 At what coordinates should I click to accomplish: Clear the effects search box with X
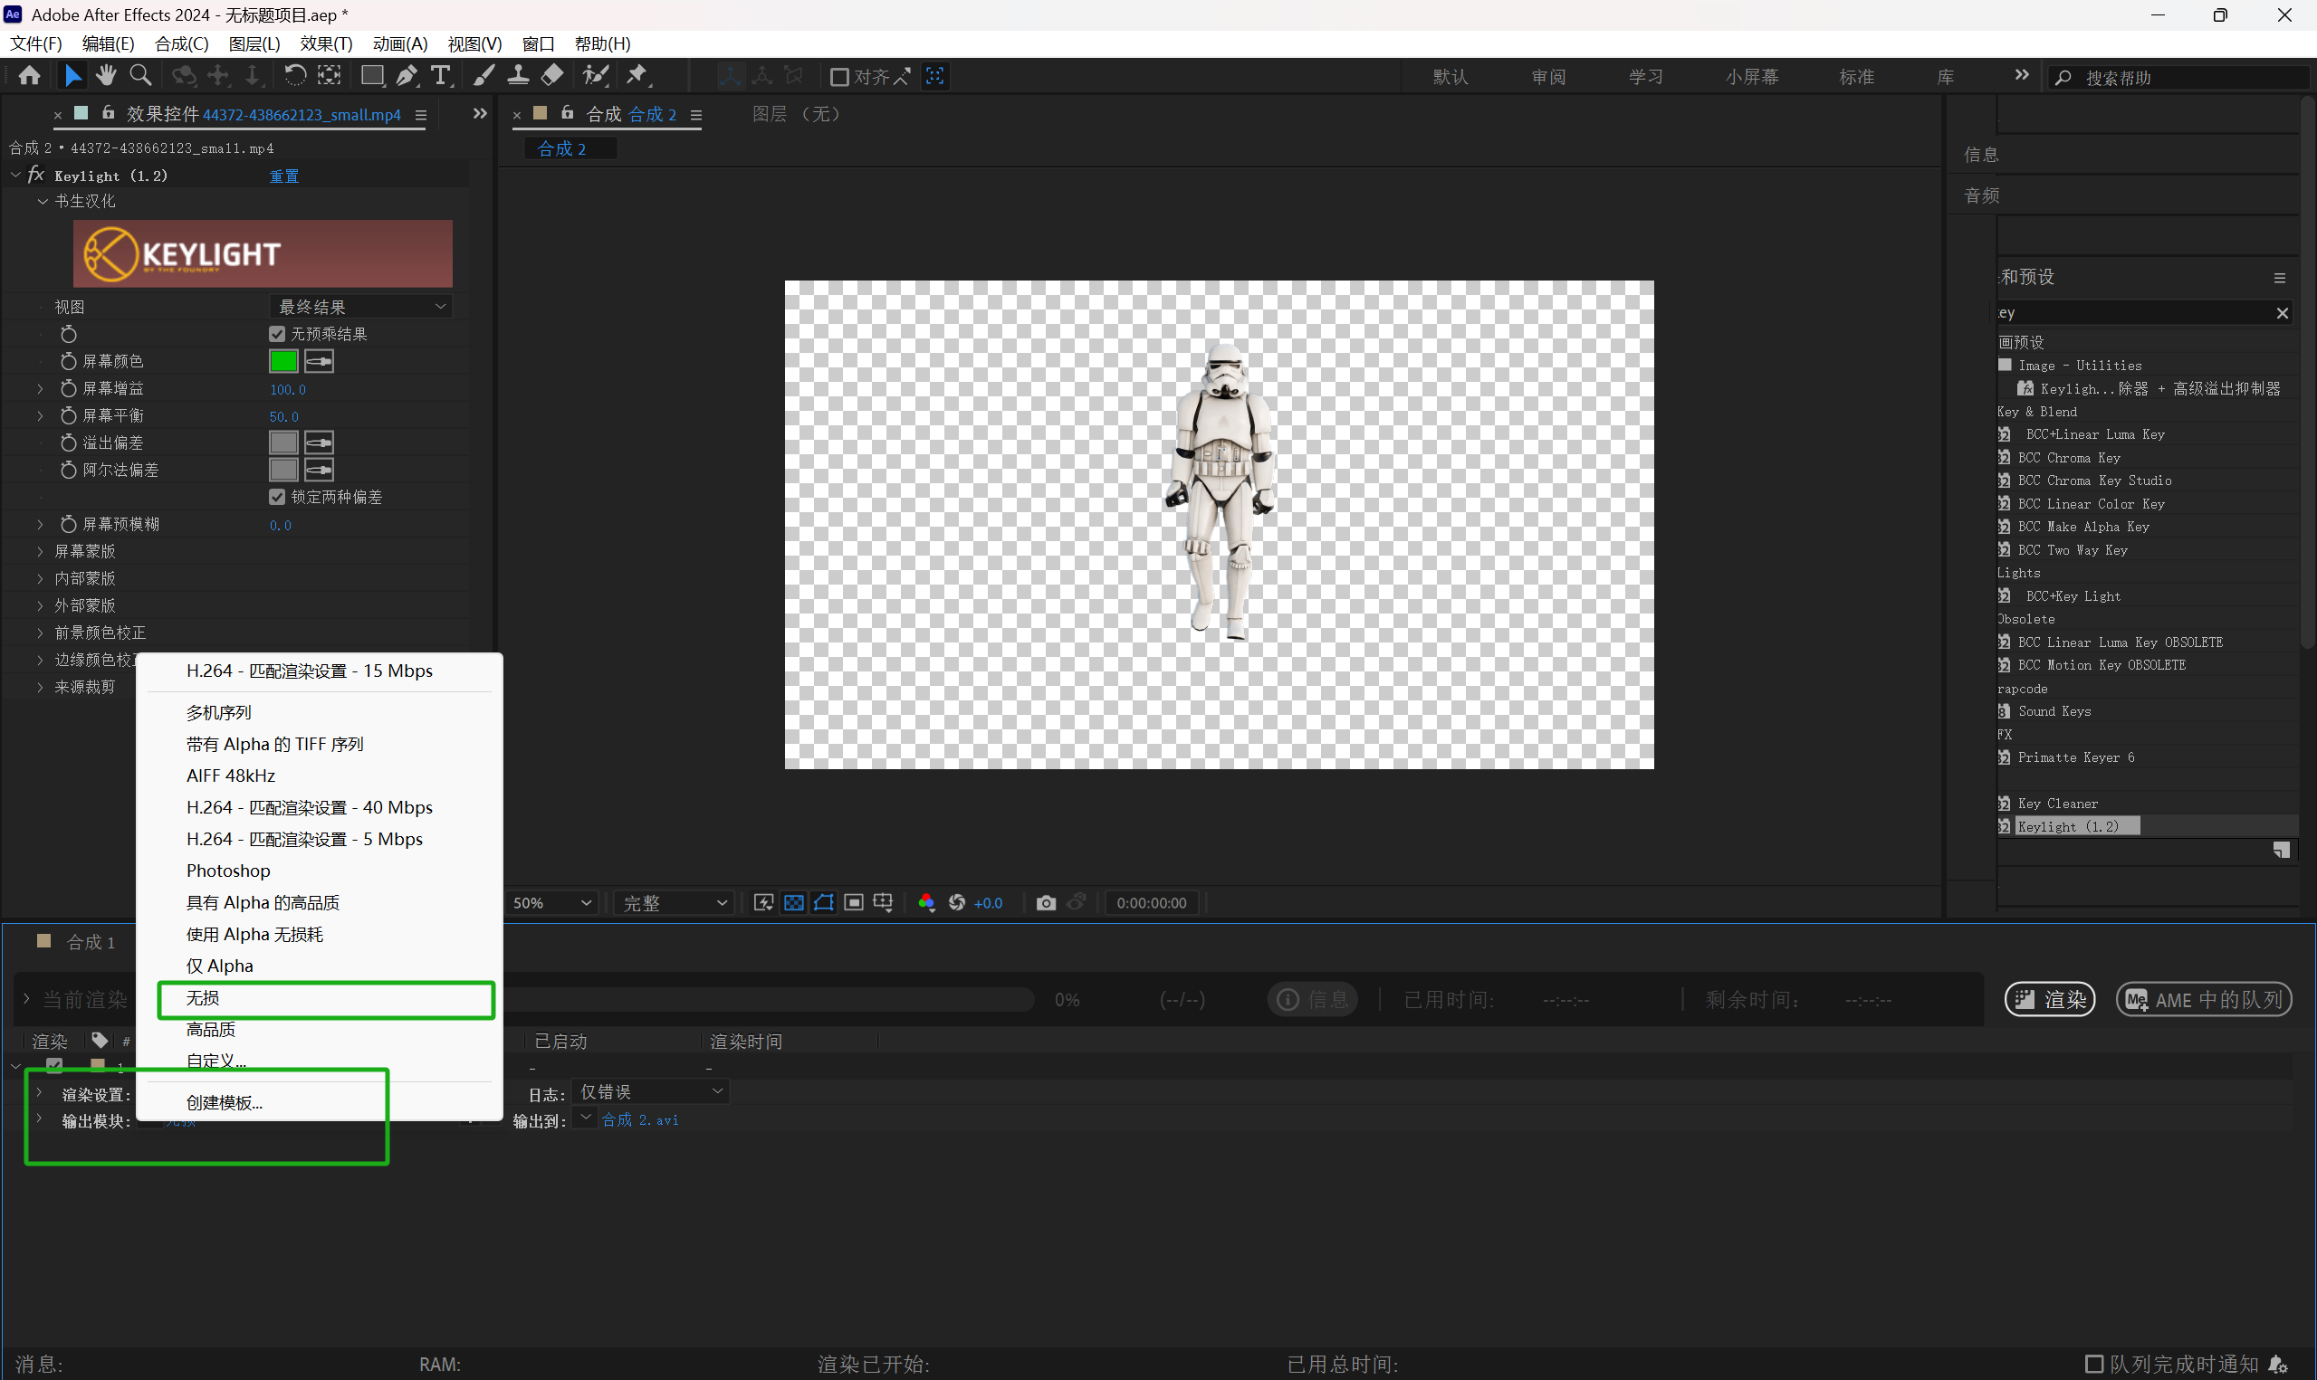click(x=2282, y=312)
